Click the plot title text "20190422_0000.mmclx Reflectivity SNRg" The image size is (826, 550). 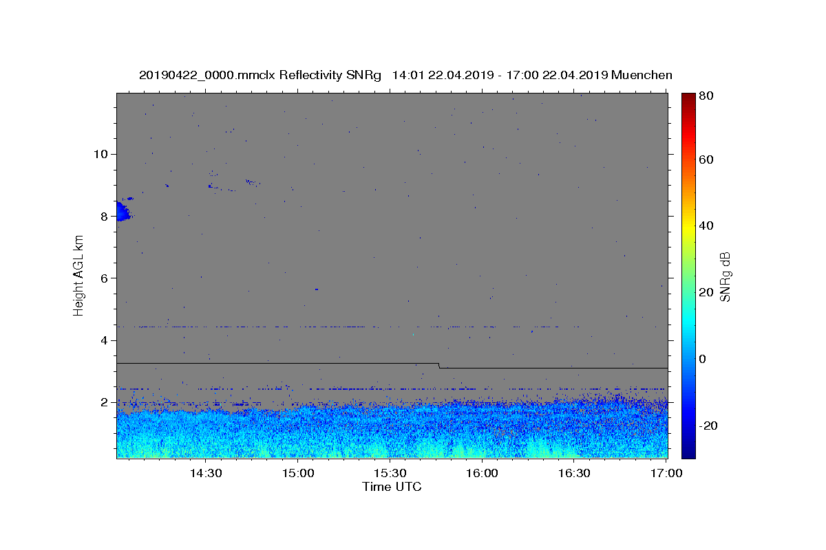coord(260,75)
